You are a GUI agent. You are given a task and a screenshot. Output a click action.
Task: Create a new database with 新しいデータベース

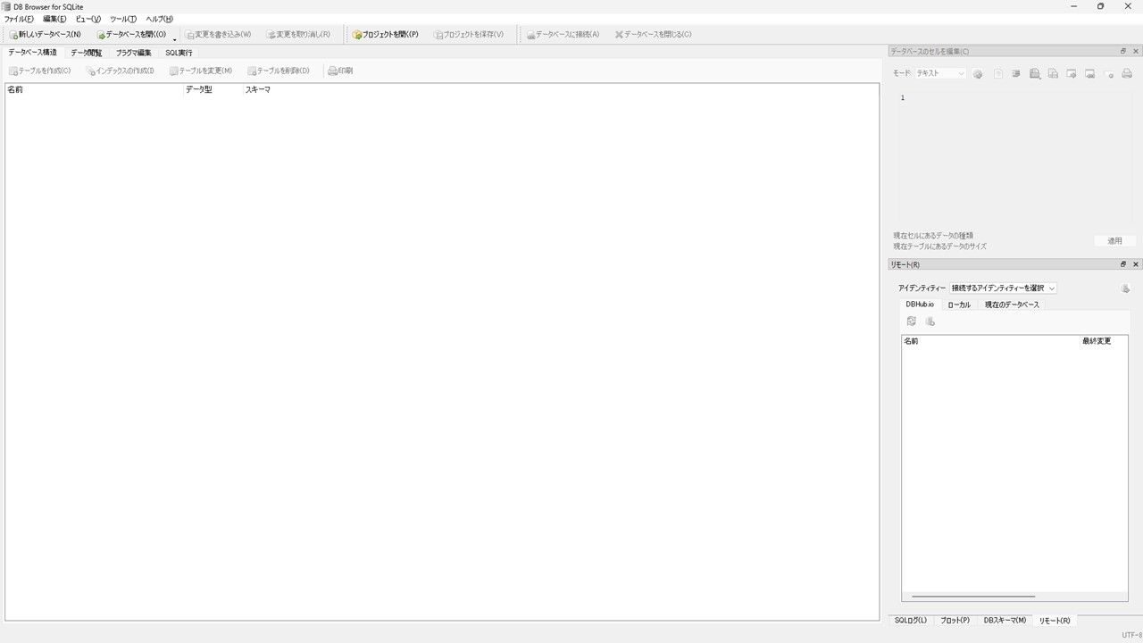45,34
